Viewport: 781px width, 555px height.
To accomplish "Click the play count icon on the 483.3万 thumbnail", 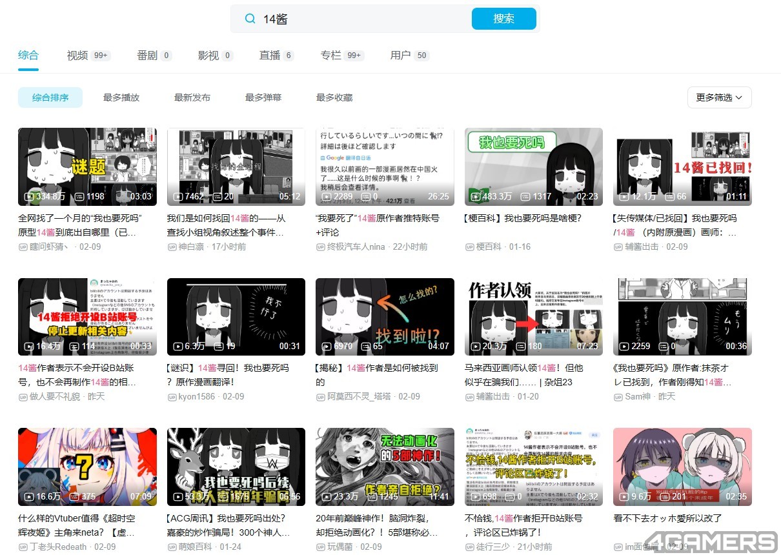I will [476, 196].
